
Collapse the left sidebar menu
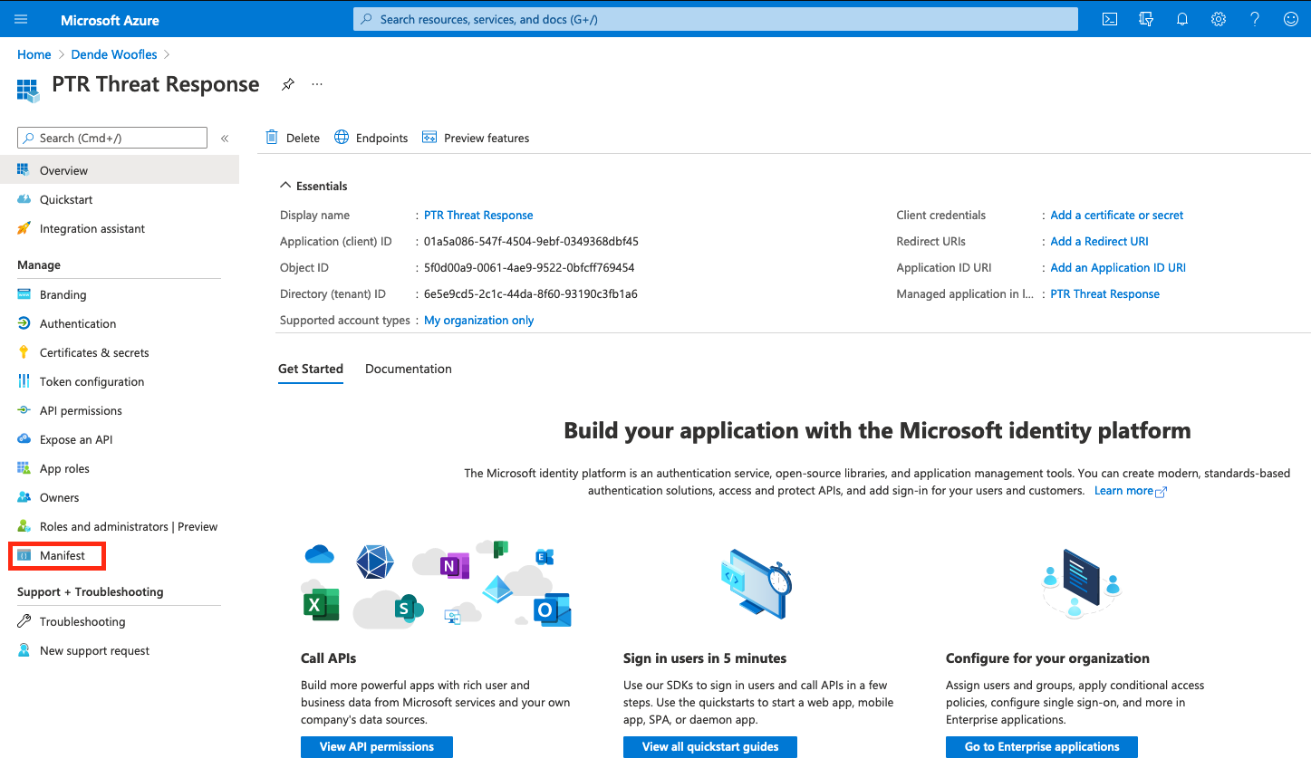click(225, 139)
